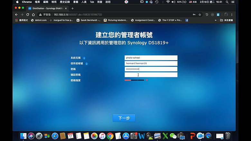
Task: Click the Chrome icon in the Dock
Action: coord(110,136)
